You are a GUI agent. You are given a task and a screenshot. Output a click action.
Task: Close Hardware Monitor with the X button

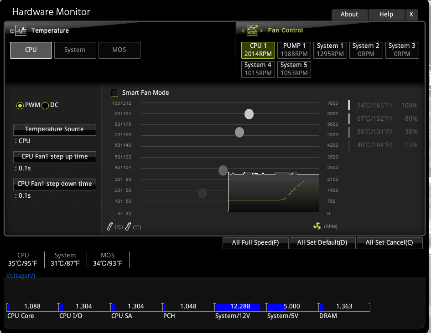pos(411,14)
